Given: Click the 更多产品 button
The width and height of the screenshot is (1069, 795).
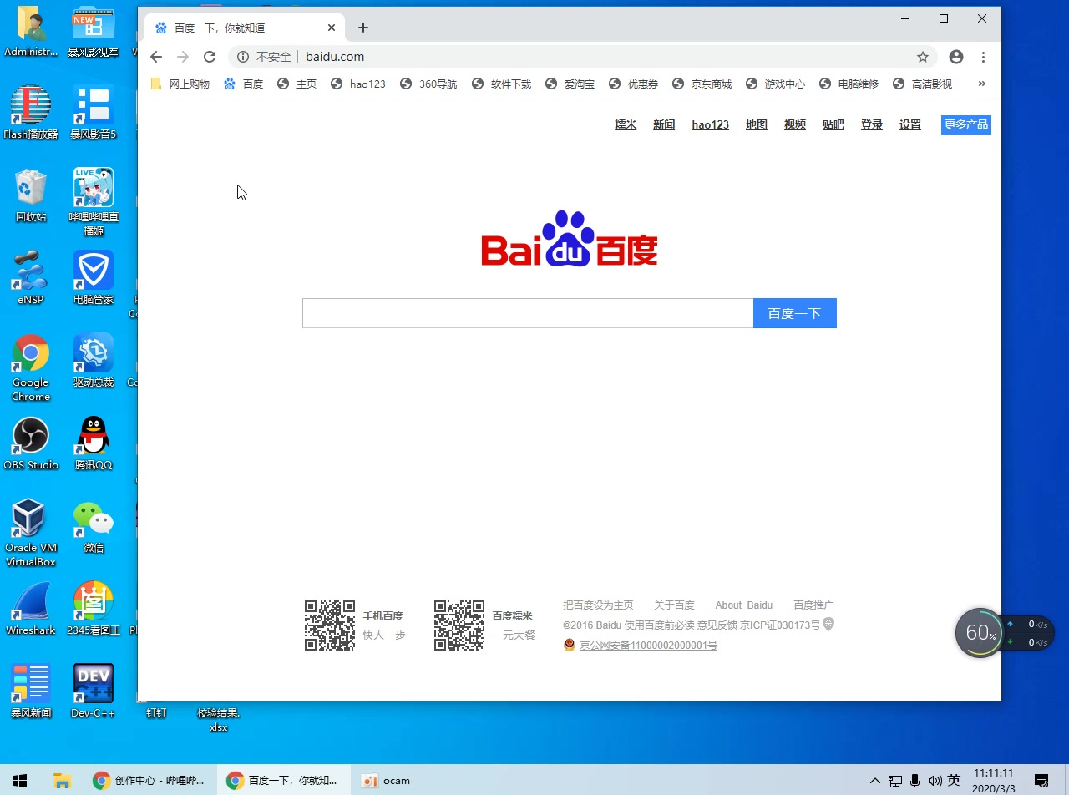Looking at the screenshot, I should click(966, 124).
